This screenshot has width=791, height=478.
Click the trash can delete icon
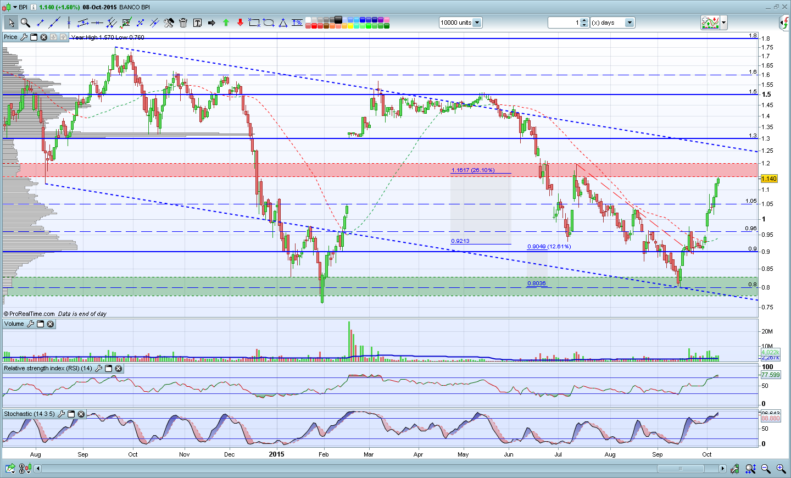pyautogui.click(x=183, y=23)
